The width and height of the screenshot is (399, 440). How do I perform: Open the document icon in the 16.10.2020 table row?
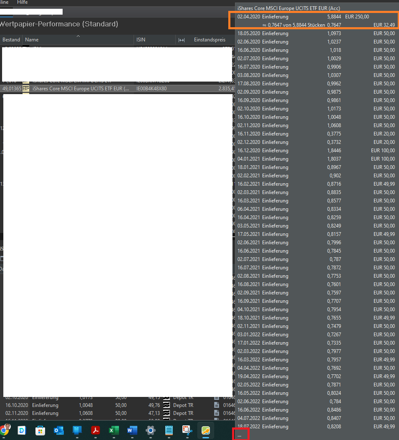point(217,405)
